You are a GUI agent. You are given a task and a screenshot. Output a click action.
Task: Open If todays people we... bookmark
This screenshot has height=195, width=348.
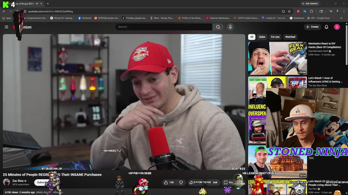coord(134,18)
